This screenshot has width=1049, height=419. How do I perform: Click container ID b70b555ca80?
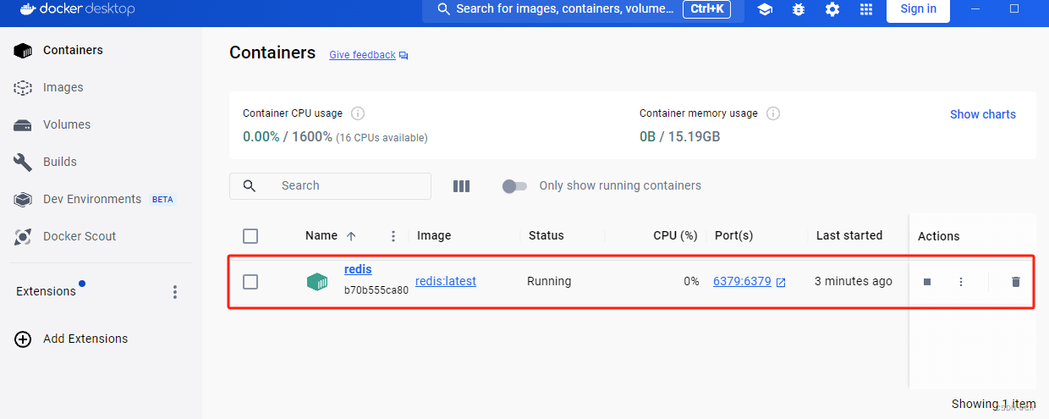[376, 290]
